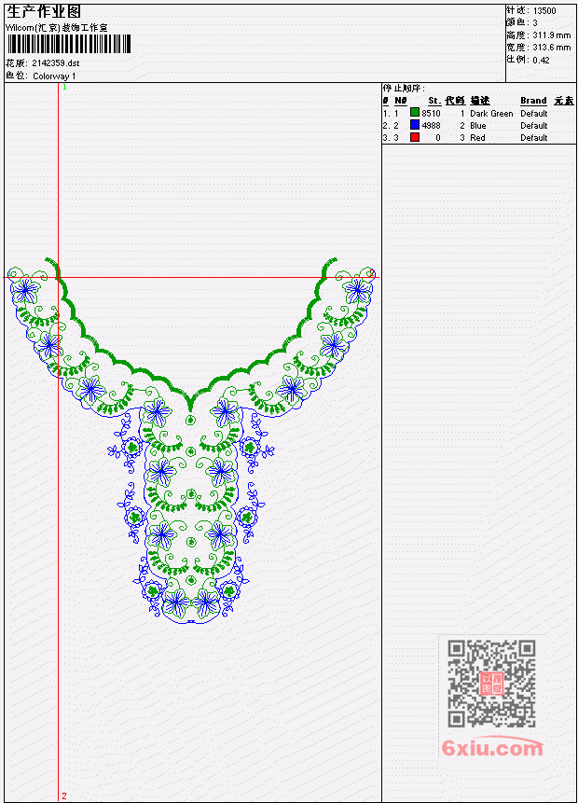Select the scale value 0.42
Screen dimensions: 578x803
(541, 60)
